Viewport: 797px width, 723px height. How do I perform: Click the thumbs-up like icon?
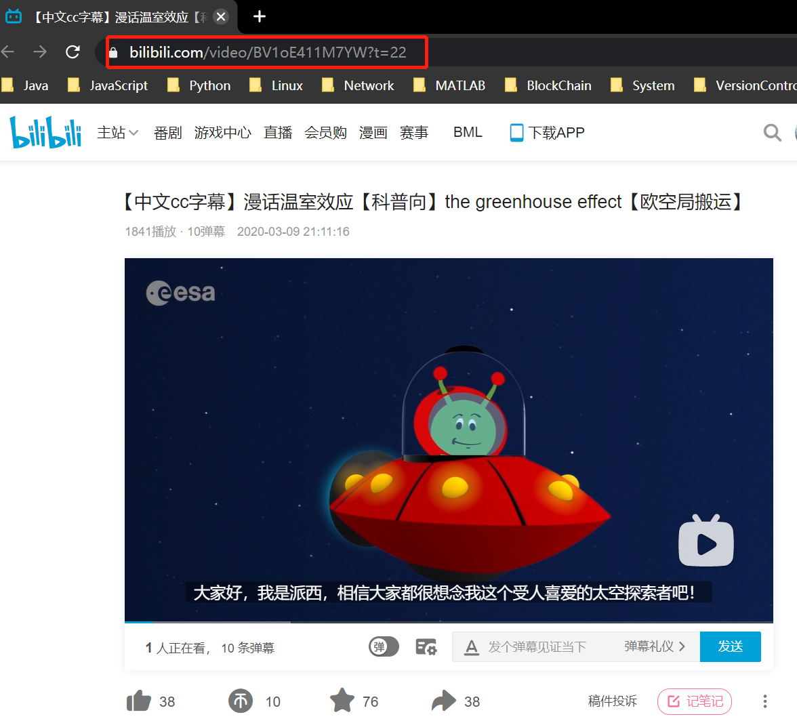click(139, 701)
